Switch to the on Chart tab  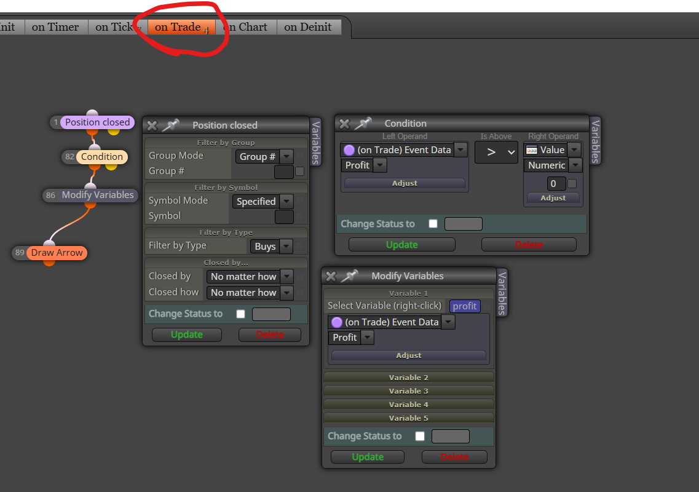point(246,27)
